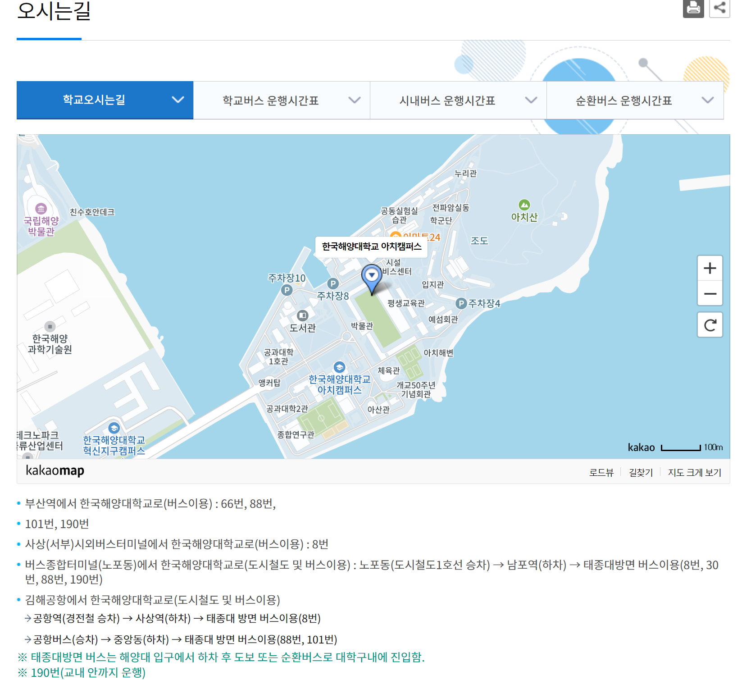
Task: Click the 아치산 mountain icon
Action: [524, 205]
